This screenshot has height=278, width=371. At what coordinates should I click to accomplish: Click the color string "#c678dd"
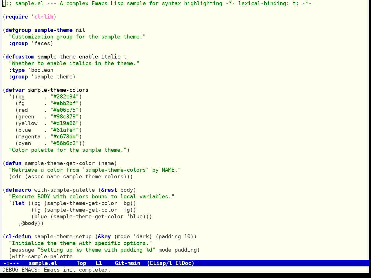[64, 137]
